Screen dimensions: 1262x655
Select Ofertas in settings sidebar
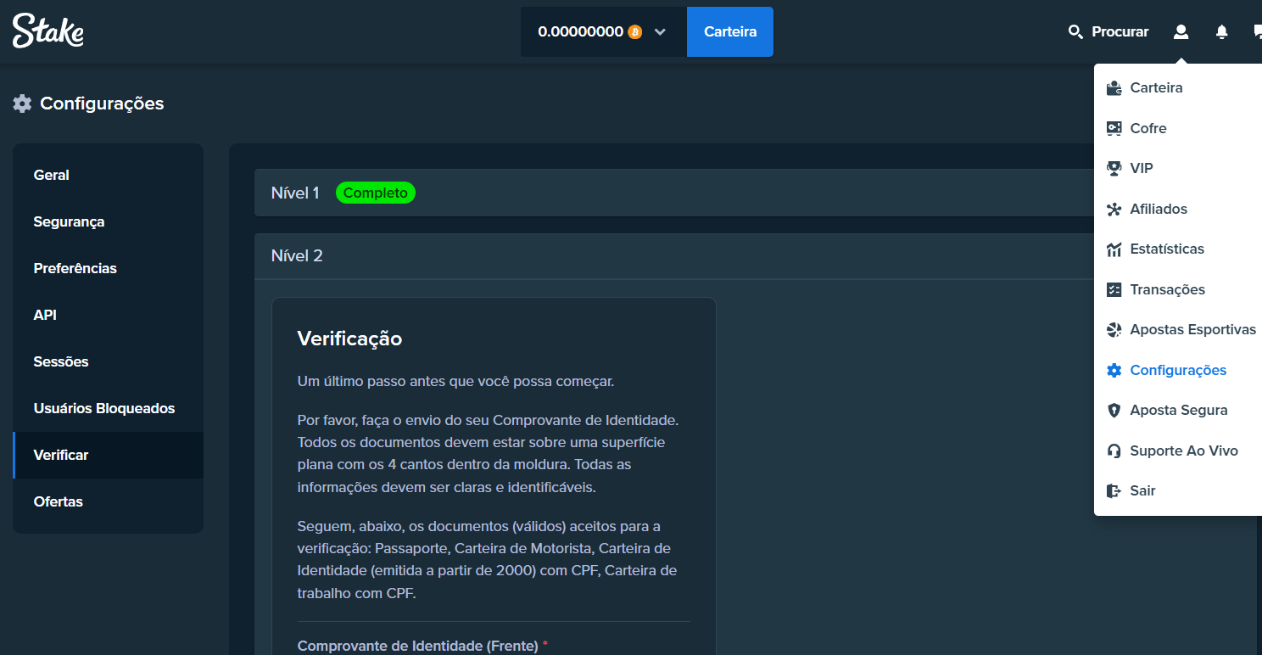click(x=108, y=501)
